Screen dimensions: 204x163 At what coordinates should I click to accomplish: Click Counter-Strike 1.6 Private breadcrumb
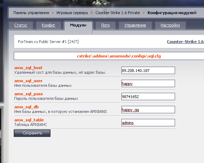pyautogui.click(x=118, y=13)
